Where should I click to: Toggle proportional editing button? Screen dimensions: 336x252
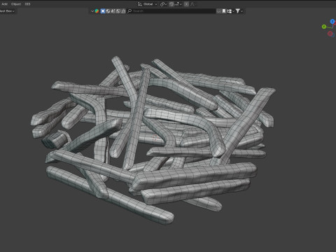(186, 4)
